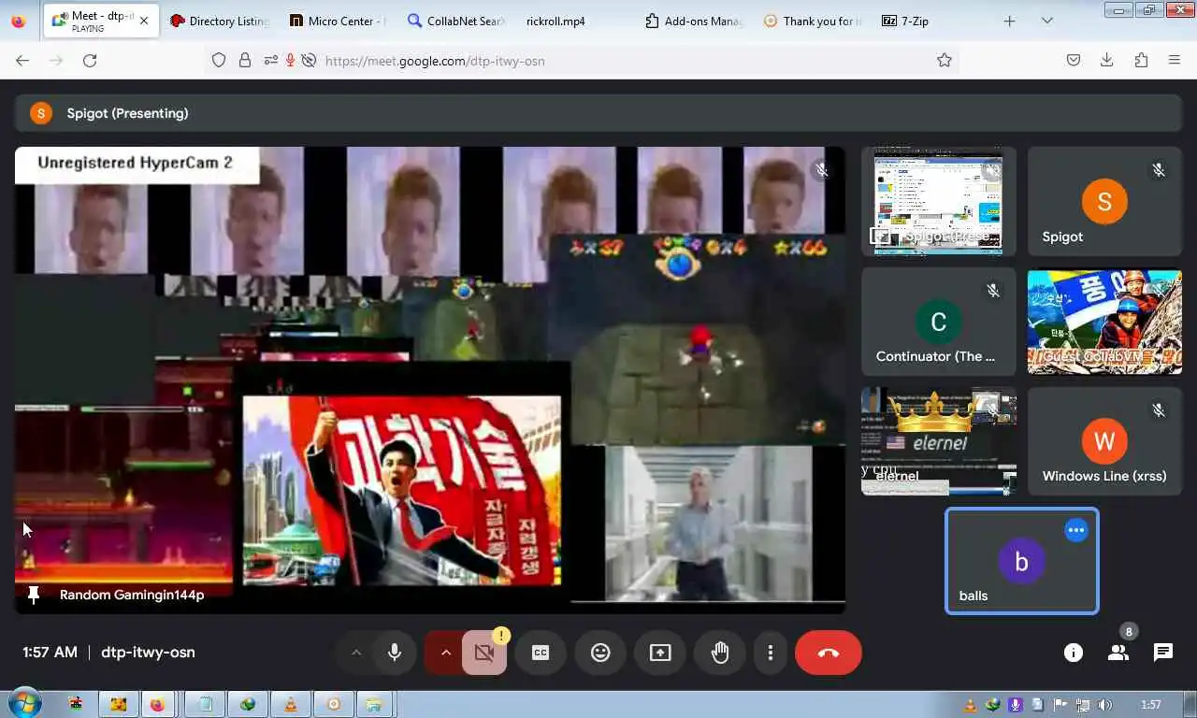Click the muted icon on the main presentation
The width and height of the screenshot is (1197, 718).
pyautogui.click(x=822, y=170)
